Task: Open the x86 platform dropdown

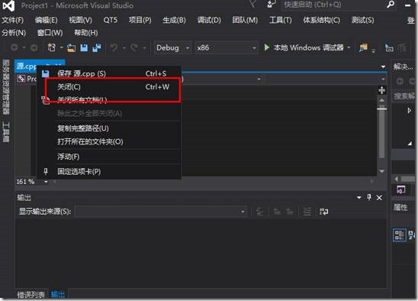Action: coord(227,48)
